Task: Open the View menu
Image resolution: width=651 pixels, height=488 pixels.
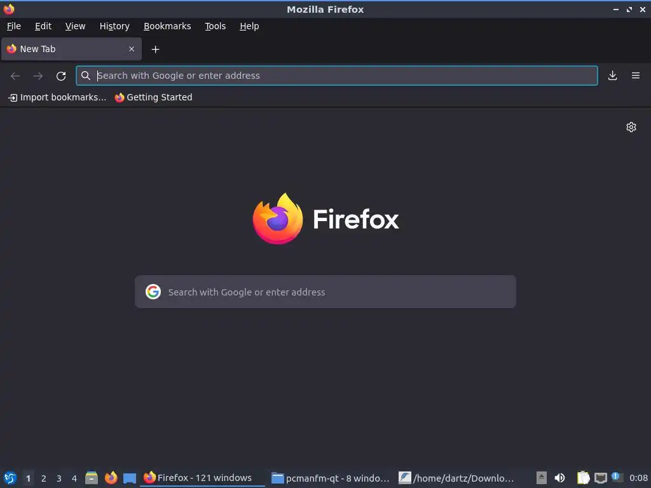Action: (x=75, y=26)
